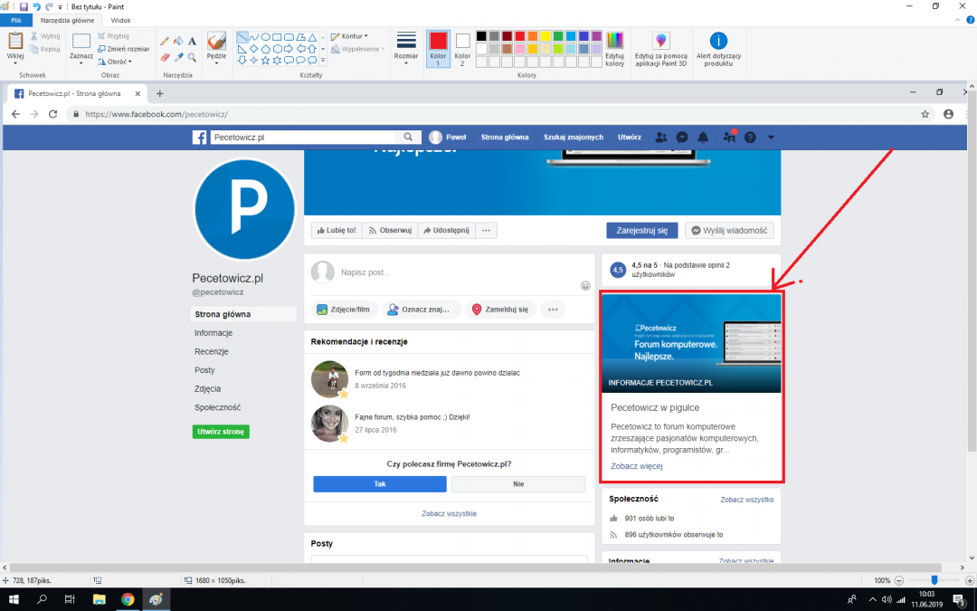Pick the yellow swatch in the color palette
The height and width of the screenshot is (611, 977).
(545, 36)
